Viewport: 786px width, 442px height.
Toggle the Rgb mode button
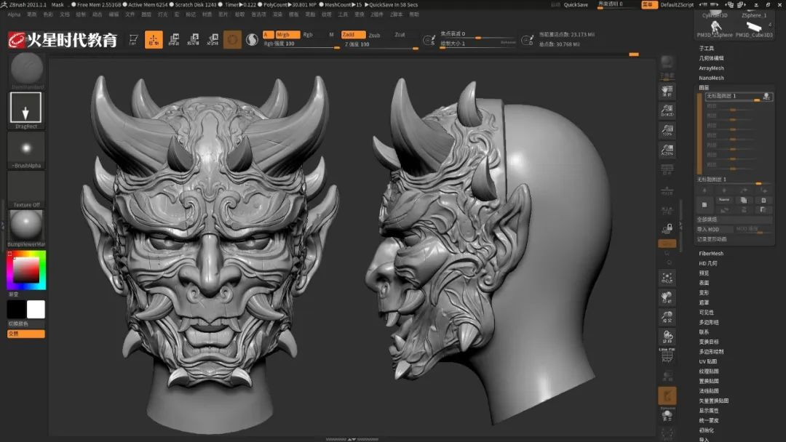pyautogui.click(x=308, y=35)
